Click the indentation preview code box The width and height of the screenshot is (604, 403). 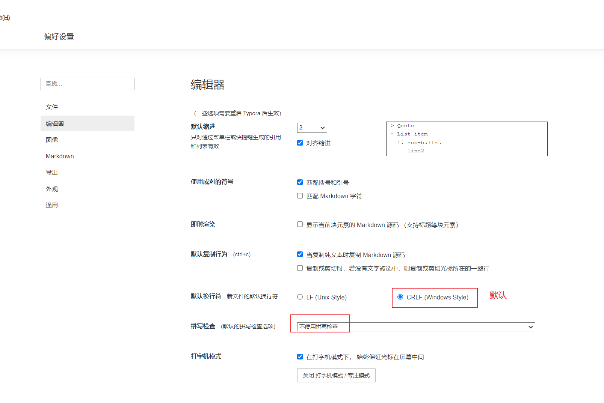coord(467,139)
